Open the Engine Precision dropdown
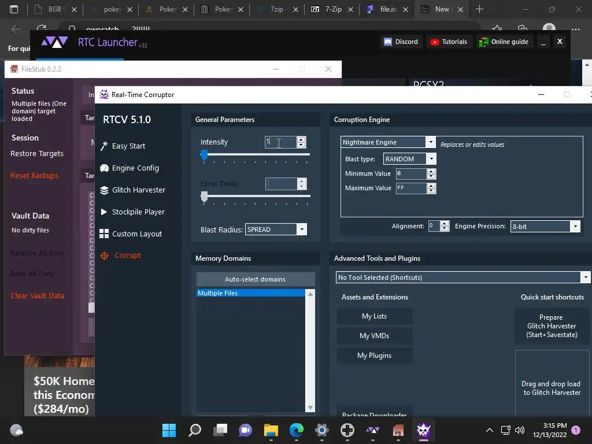This screenshot has height=444, width=592. (575, 227)
